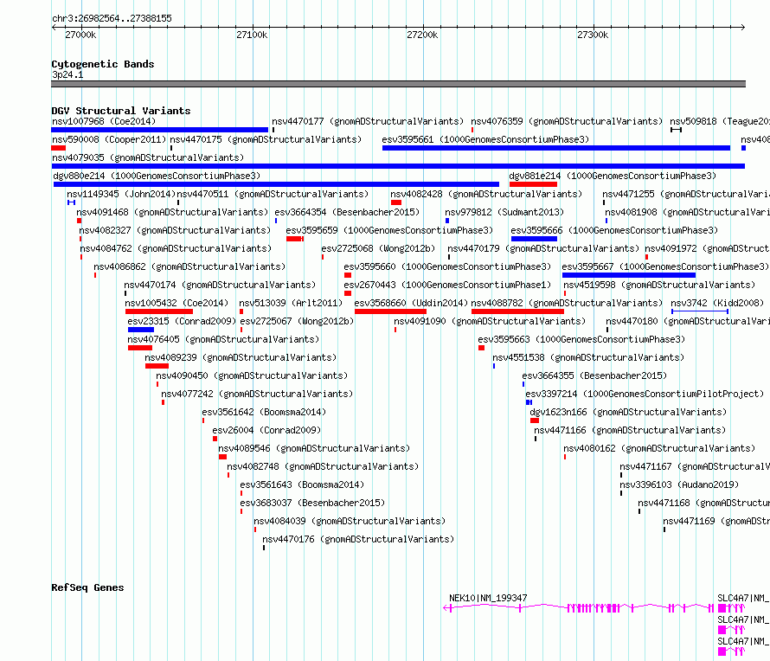Select the nsv4519598 gnomAD label

point(659,285)
